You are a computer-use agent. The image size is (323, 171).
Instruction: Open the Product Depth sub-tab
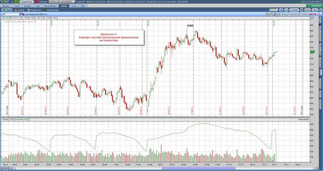pos(52,10)
